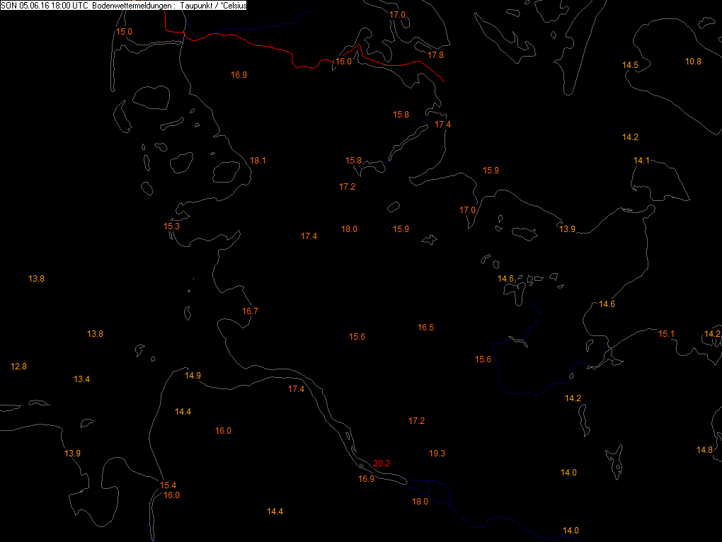Select the 12.8 station value
This screenshot has height=542, width=722.
(x=18, y=367)
